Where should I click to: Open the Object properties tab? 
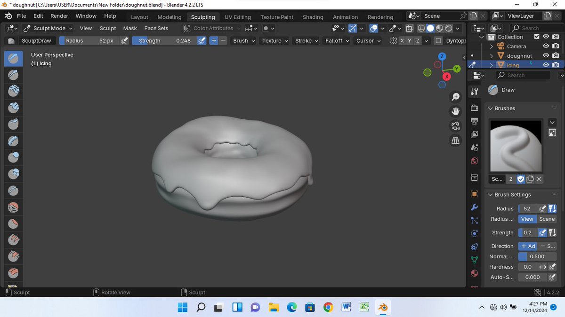[475, 194]
